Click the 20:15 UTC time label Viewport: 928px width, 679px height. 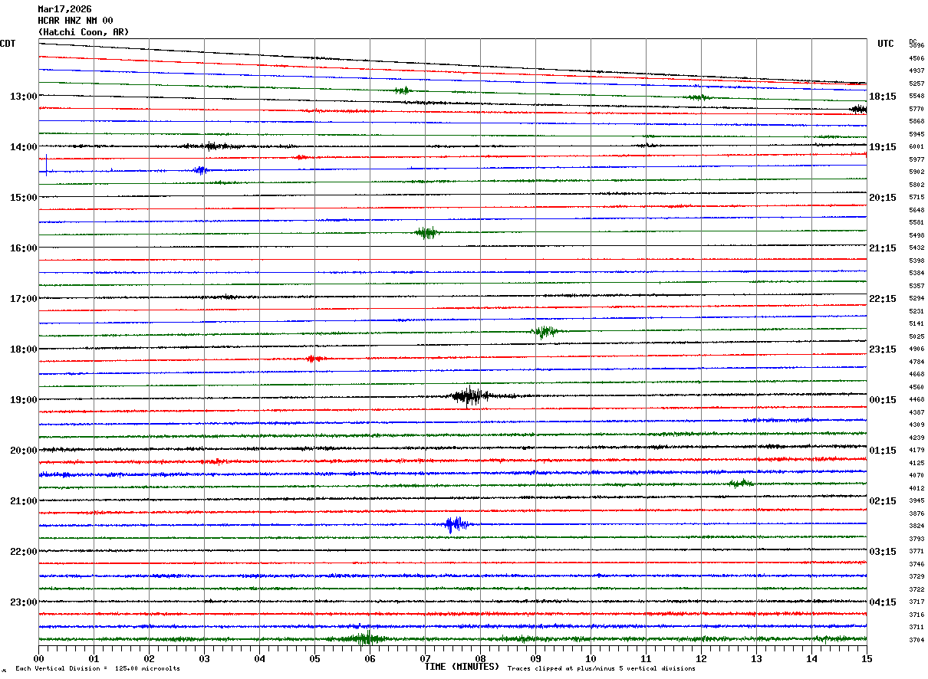pos(882,198)
